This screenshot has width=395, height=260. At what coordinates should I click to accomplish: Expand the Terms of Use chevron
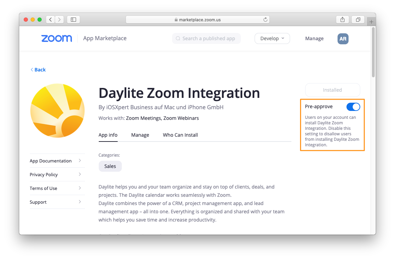coord(79,188)
